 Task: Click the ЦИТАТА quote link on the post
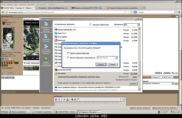(167, 73)
